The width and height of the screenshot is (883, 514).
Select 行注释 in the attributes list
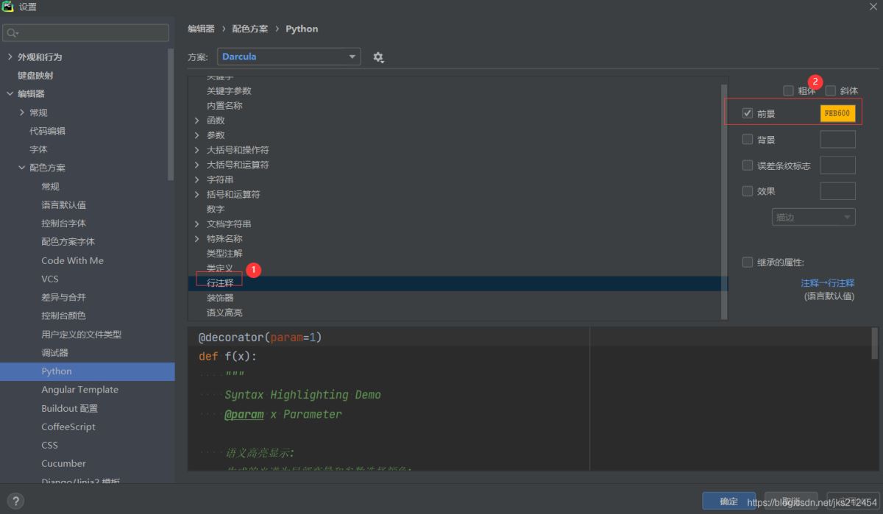pyautogui.click(x=220, y=283)
